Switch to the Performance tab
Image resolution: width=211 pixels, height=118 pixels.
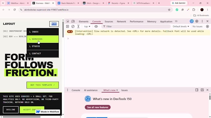tap(137, 21)
